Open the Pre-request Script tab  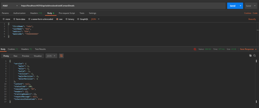tap(67, 13)
